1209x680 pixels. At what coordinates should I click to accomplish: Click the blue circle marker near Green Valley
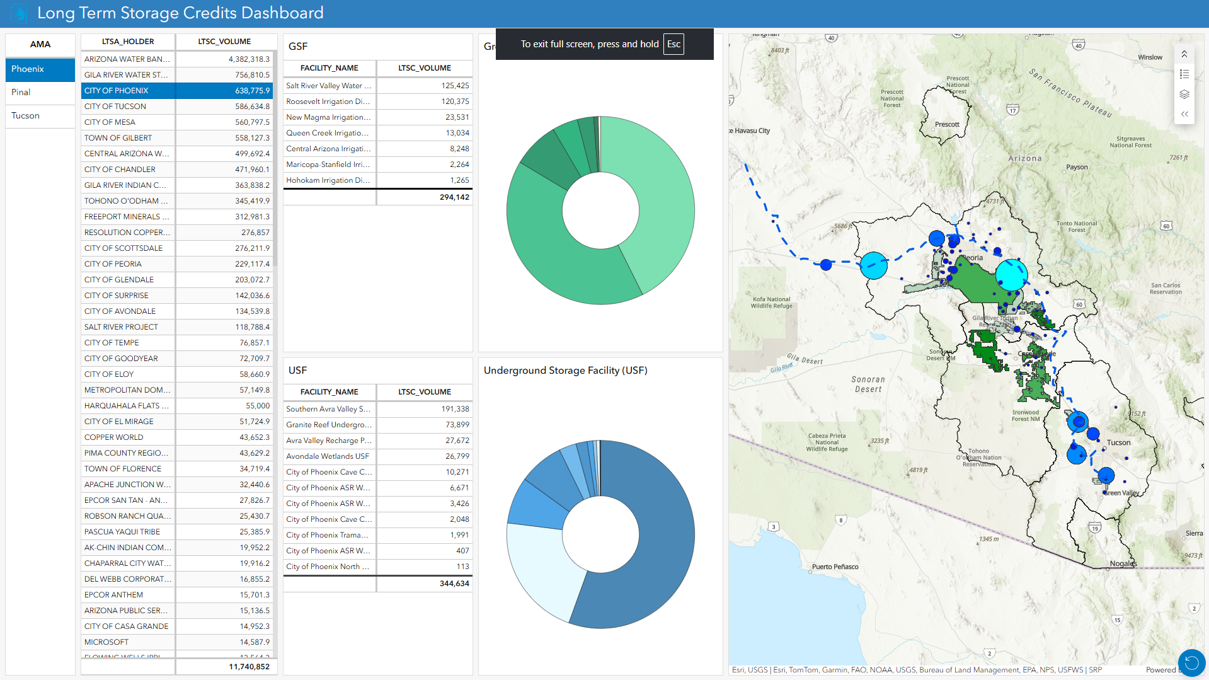point(1106,475)
